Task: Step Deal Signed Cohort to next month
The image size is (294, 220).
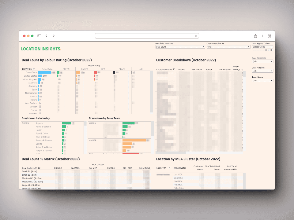Action: [x=272, y=50]
